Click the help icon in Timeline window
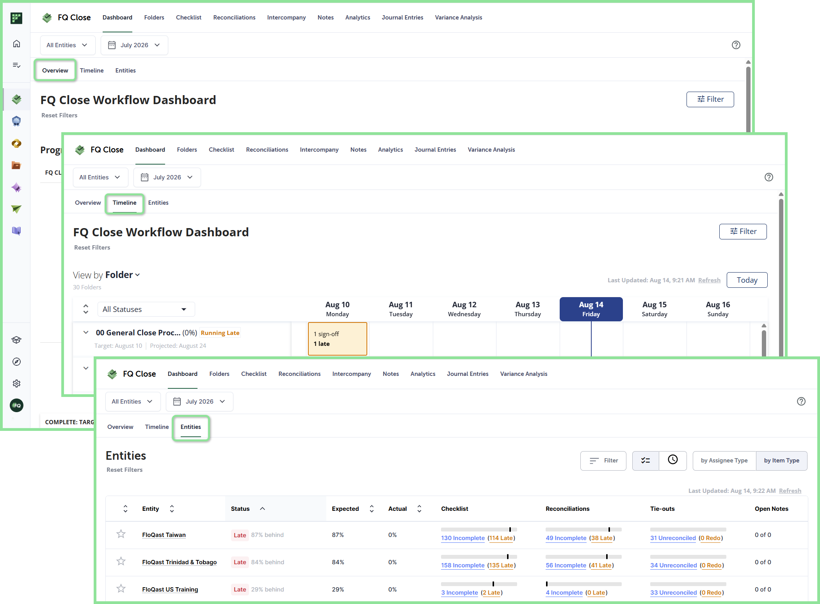Viewport: 820px width, 604px height. 769,177
